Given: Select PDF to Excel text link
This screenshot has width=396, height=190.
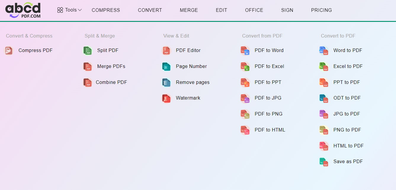Looking at the screenshot, I should tap(269, 66).
